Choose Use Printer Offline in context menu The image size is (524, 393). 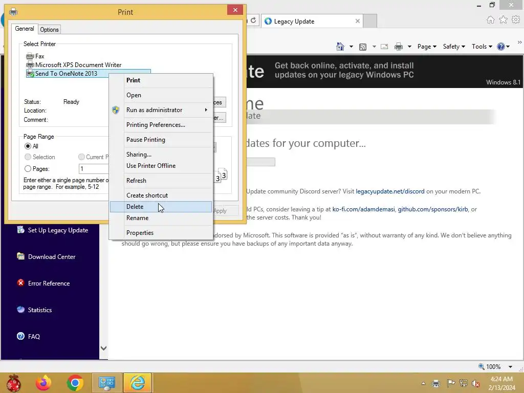[161, 166]
